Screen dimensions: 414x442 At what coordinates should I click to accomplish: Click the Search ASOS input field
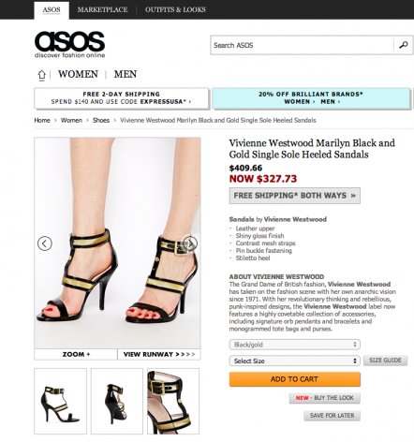(302, 45)
